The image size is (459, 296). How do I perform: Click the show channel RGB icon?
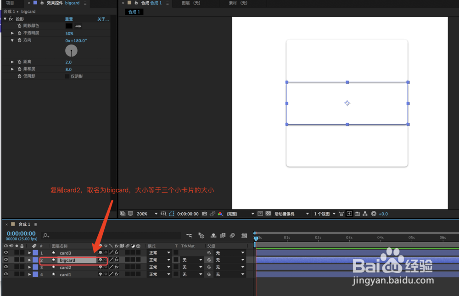pos(220,214)
